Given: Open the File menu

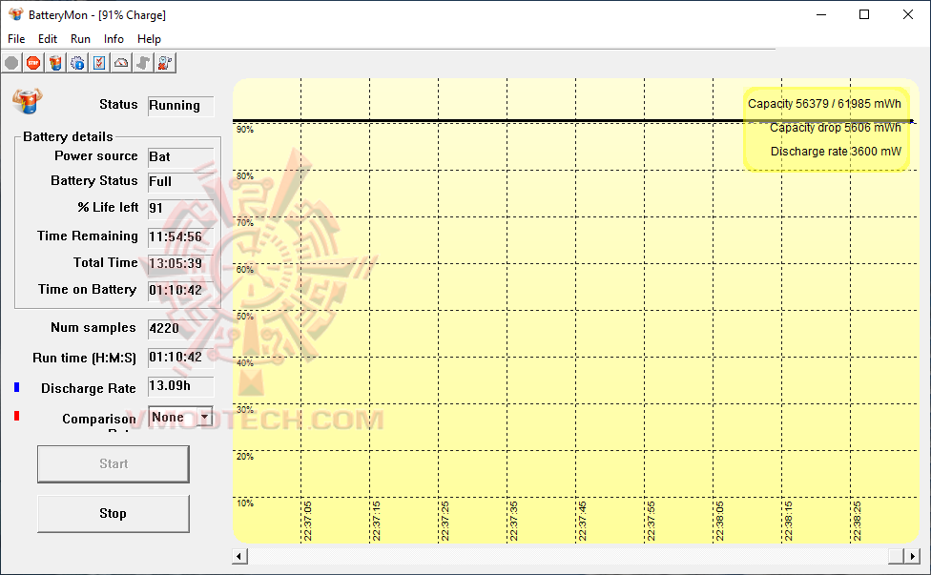Looking at the screenshot, I should pyautogui.click(x=16, y=39).
